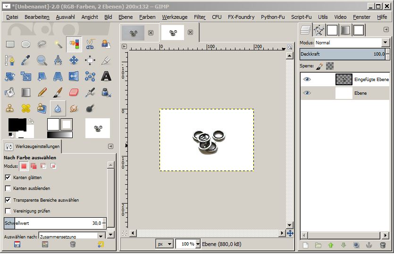Click the Deckkraft opacity slider

pos(344,54)
